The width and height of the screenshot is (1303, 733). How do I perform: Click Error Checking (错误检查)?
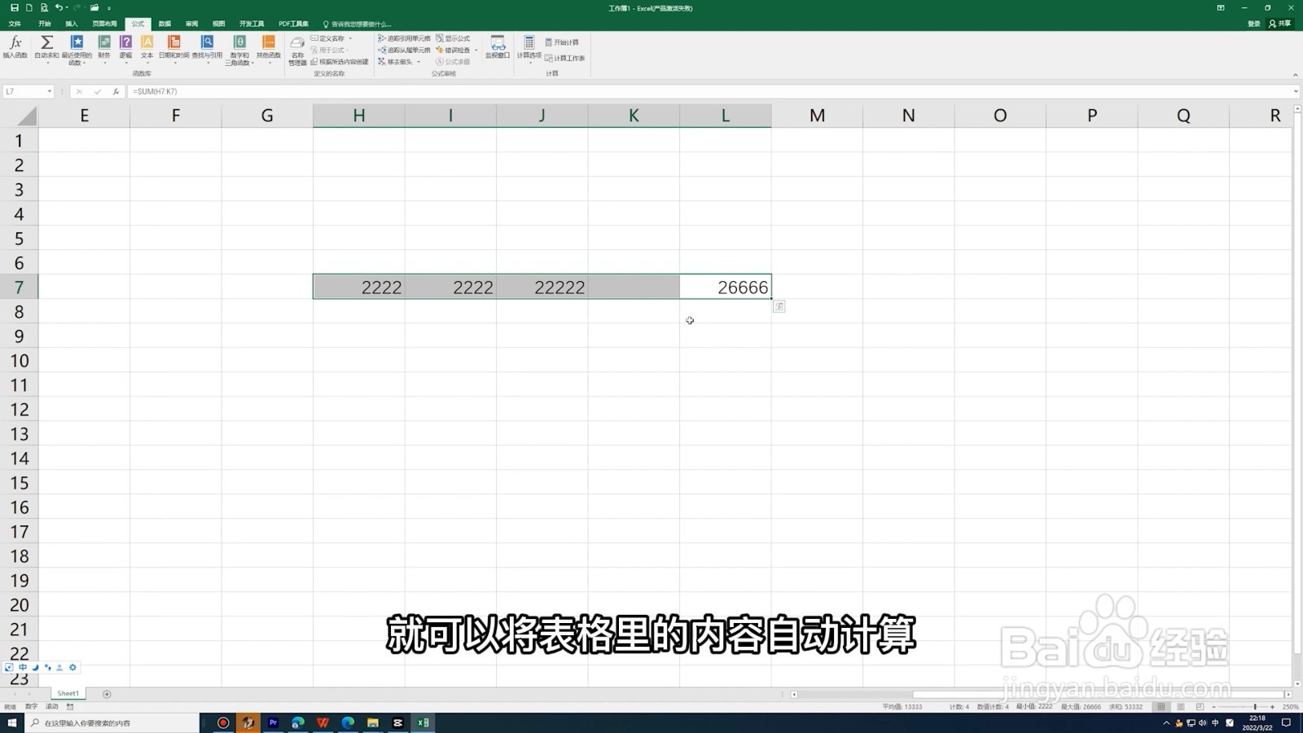[x=453, y=50]
